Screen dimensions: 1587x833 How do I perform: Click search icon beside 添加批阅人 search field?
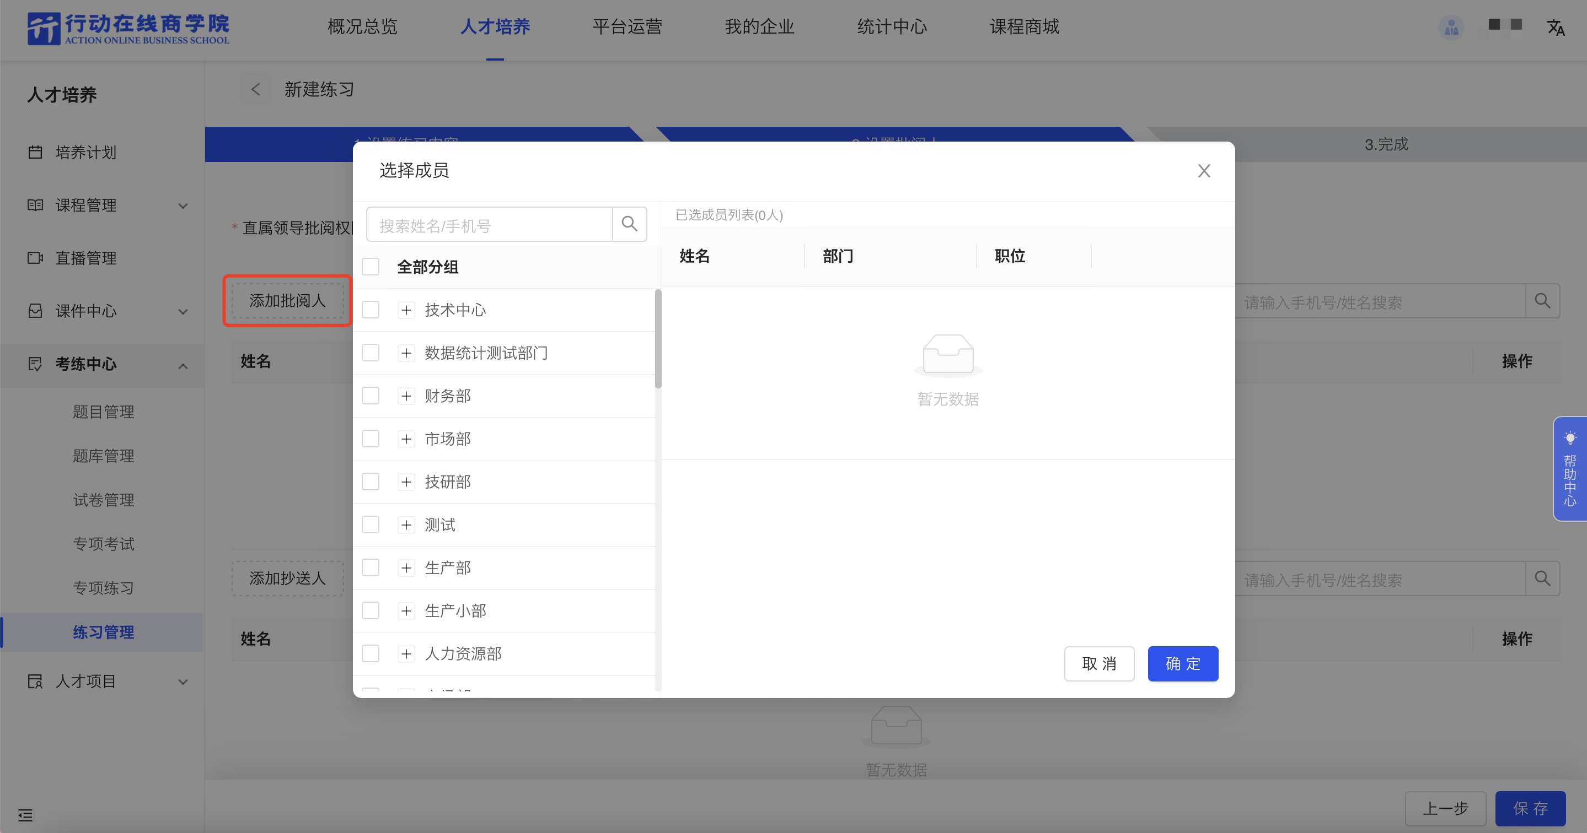pyautogui.click(x=1543, y=301)
